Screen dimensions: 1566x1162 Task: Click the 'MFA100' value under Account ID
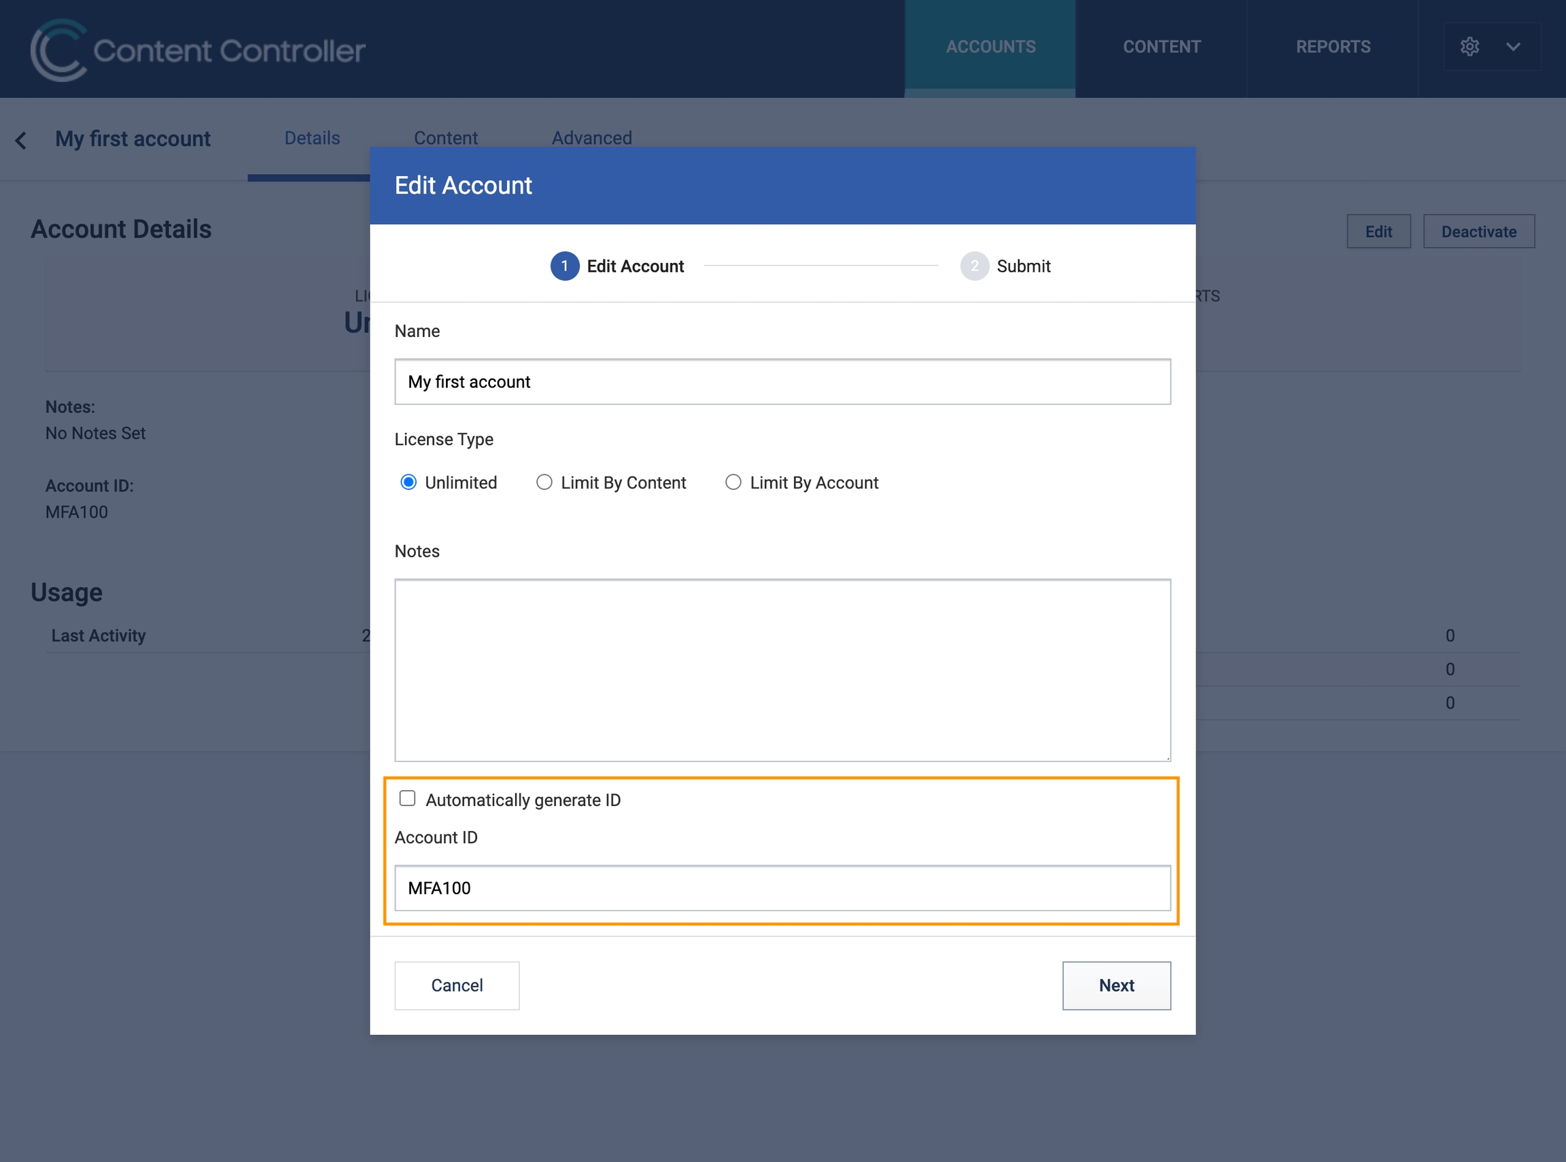coord(77,512)
